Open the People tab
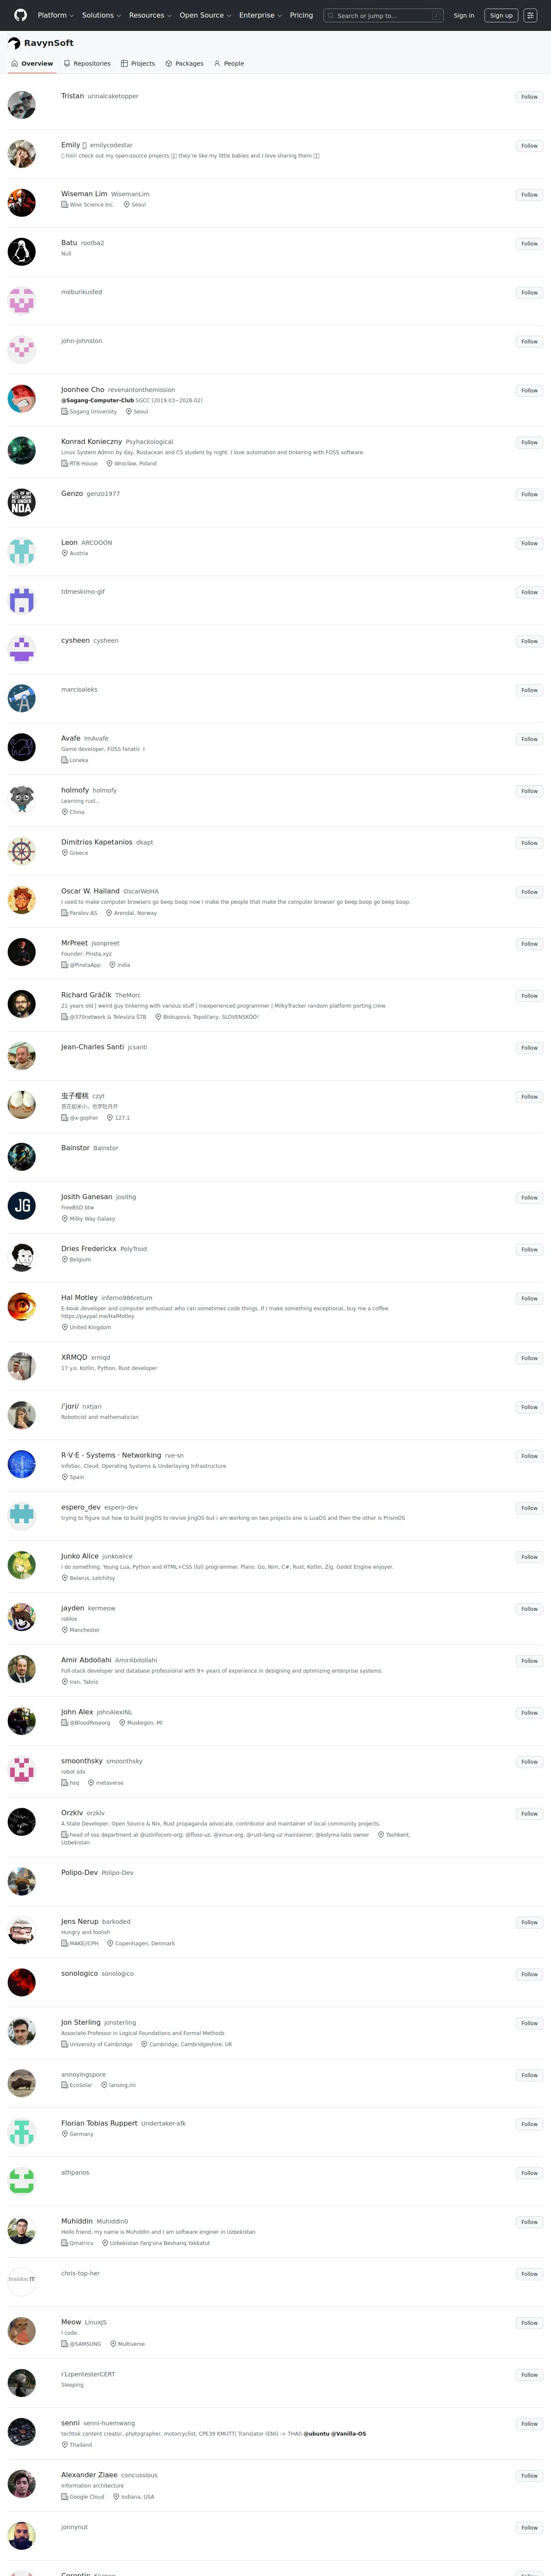 [229, 63]
